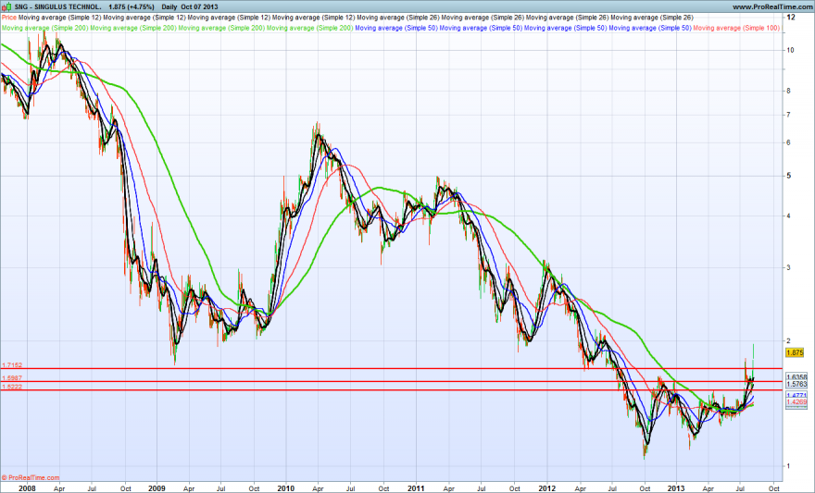Click the 2010 year marker on time axis
The width and height of the screenshot is (815, 493).
(285, 488)
